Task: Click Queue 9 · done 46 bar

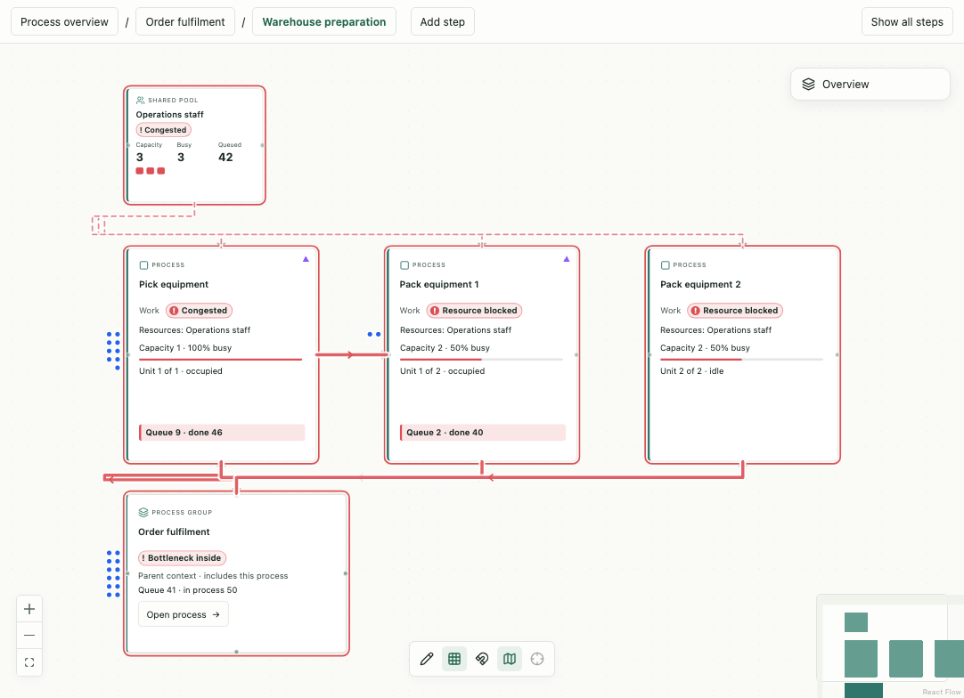Action: click(222, 433)
